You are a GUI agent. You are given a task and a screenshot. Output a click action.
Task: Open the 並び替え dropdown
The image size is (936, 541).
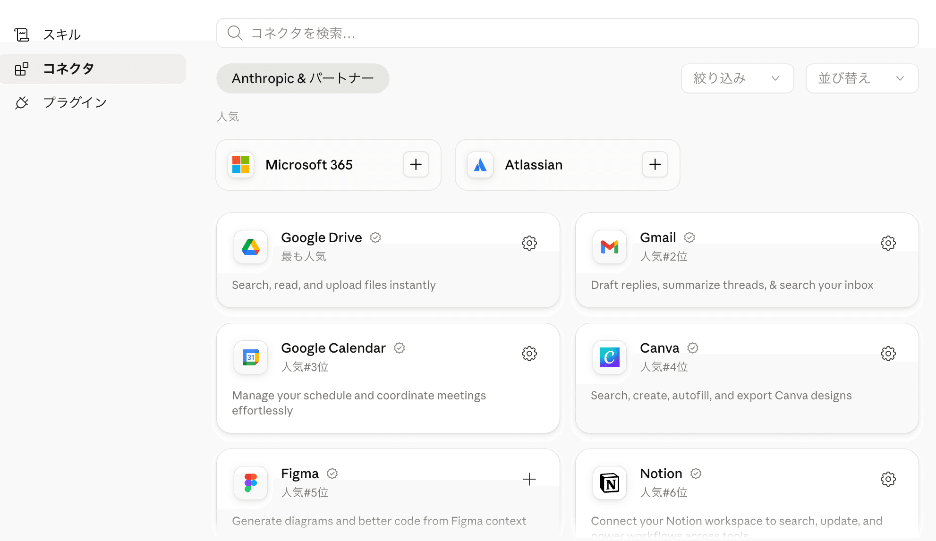(862, 78)
